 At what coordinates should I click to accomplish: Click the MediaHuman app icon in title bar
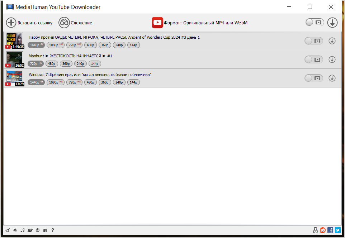pos(10,7)
